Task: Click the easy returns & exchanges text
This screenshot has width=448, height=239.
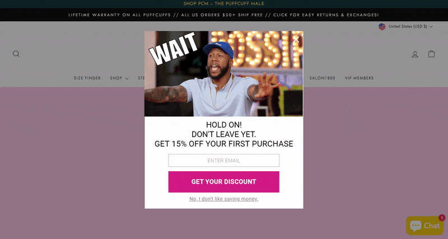Action: [326, 15]
